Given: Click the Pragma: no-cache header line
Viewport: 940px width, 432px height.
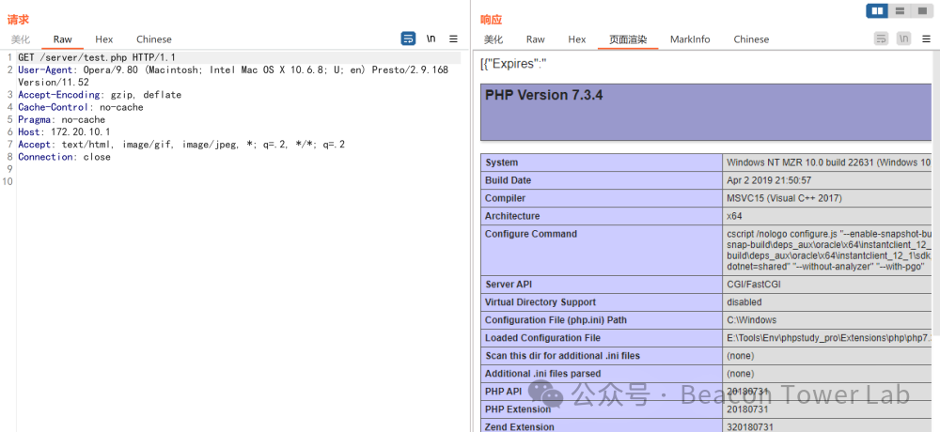Looking at the screenshot, I should pos(61,120).
